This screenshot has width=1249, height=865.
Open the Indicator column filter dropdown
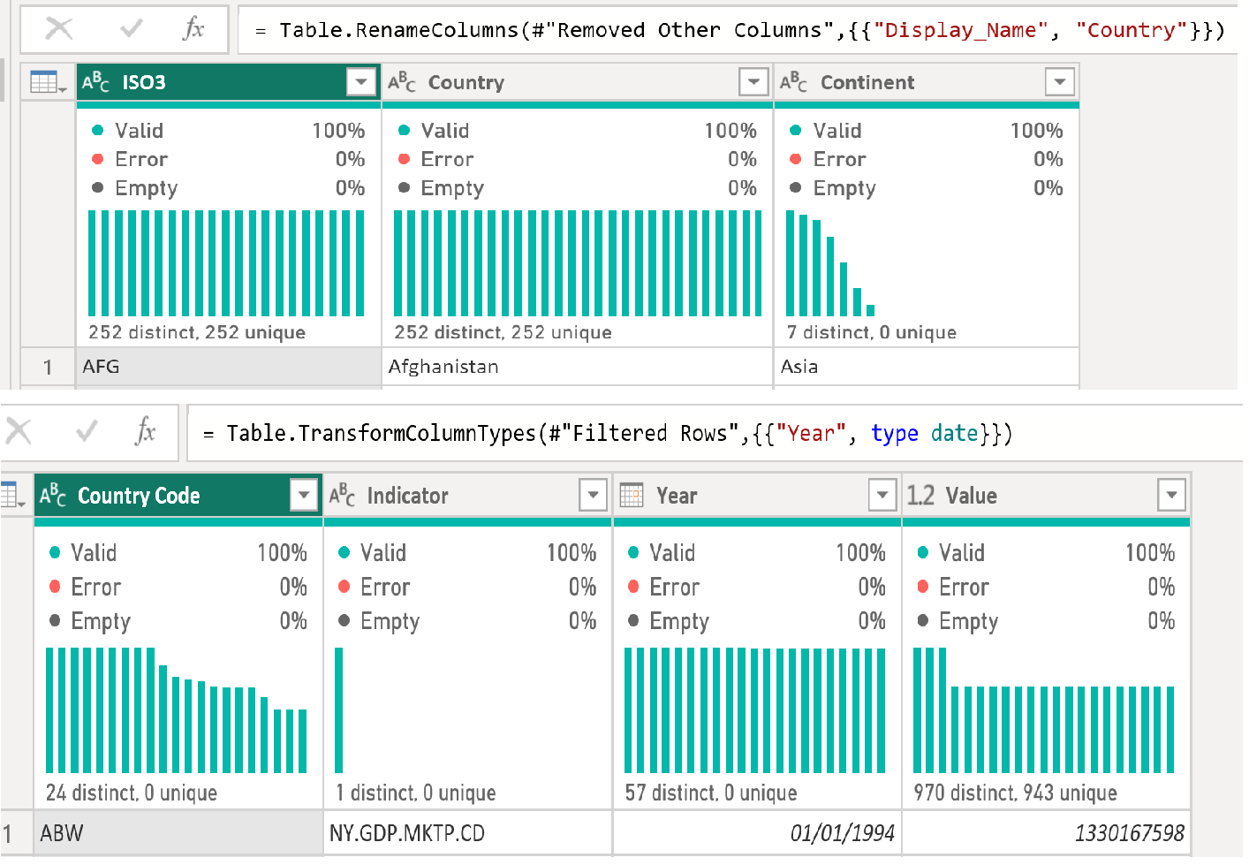[x=593, y=495]
